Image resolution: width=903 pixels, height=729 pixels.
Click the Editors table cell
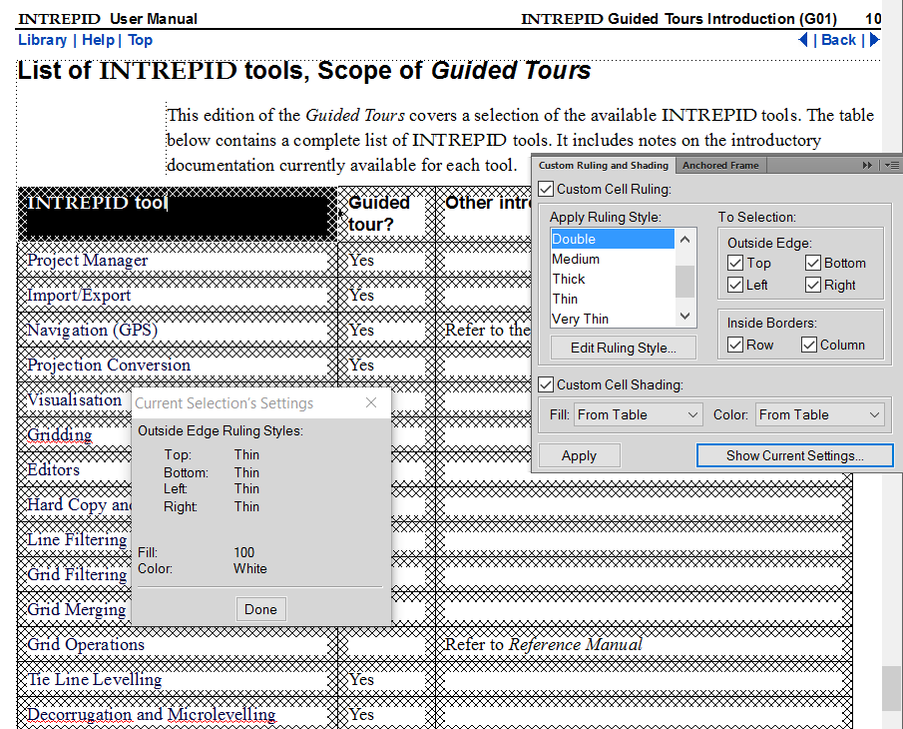pyautogui.click(x=75, y=469)
